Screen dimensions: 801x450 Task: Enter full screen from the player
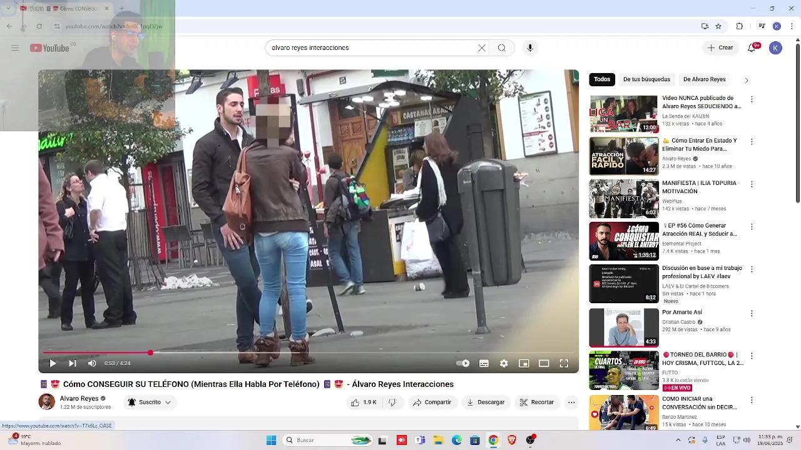pyautogui.click(x=564, y=363)
